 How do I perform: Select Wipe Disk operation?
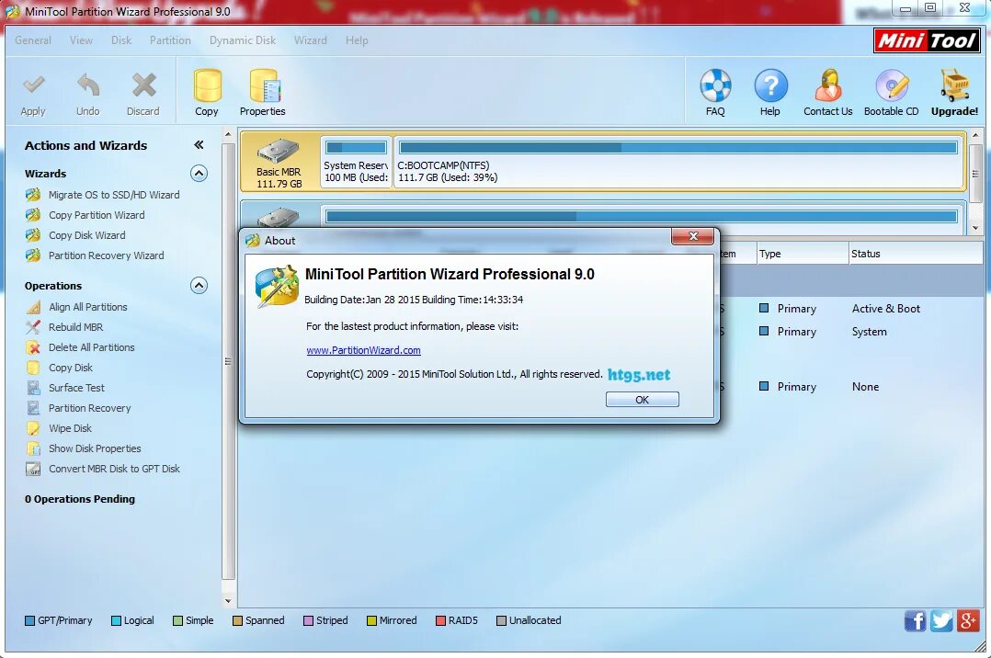click(70, 428)
